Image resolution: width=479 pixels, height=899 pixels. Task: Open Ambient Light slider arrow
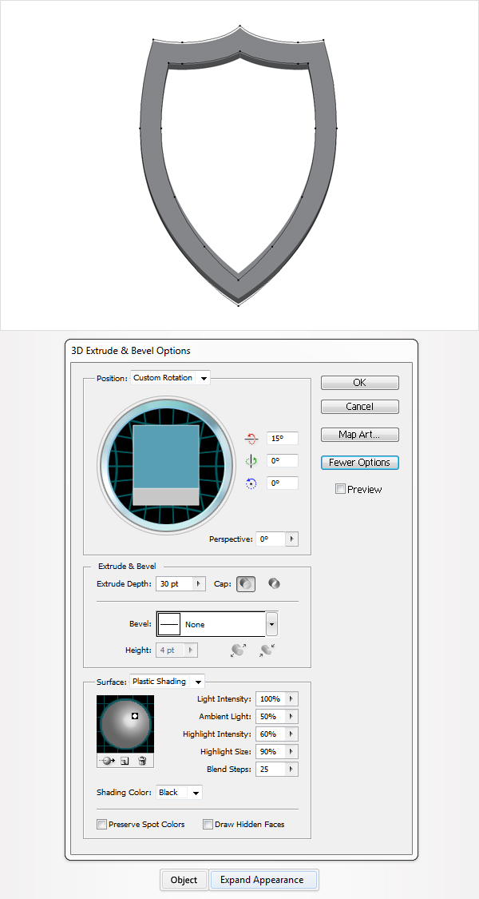tap(292, 717)
